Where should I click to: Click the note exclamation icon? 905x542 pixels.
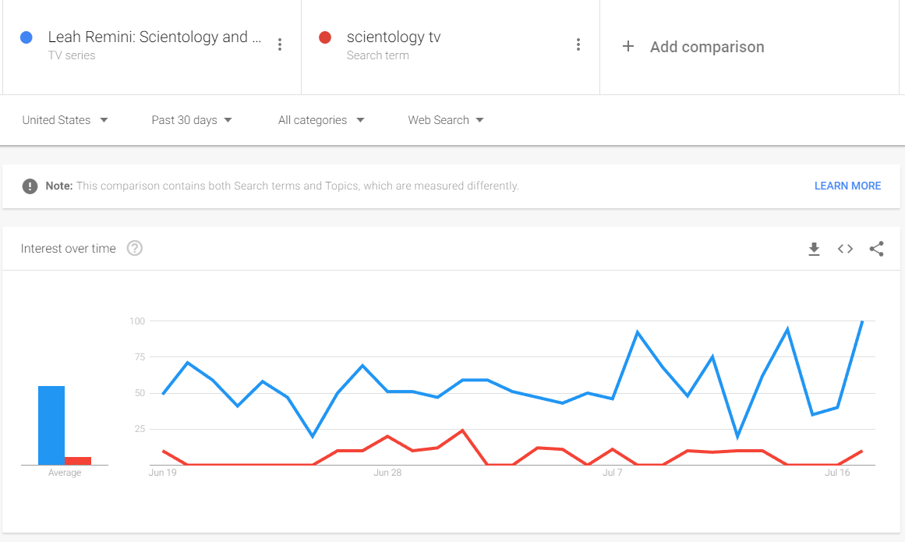pyautogui.click(x=30, y=186)
